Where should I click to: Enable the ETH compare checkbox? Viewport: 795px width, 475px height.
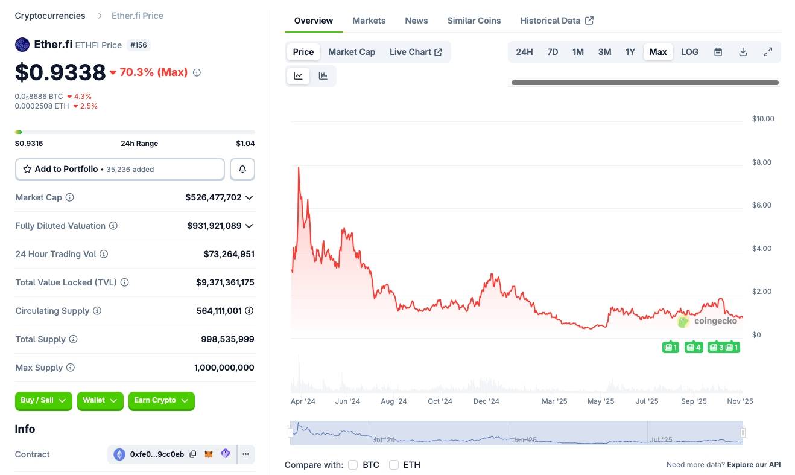pos(394,465)
